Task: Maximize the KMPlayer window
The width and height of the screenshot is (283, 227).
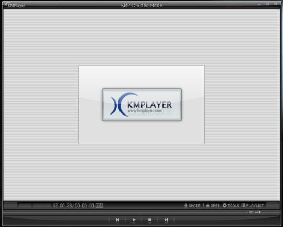Action: click(x=268, y=4)
